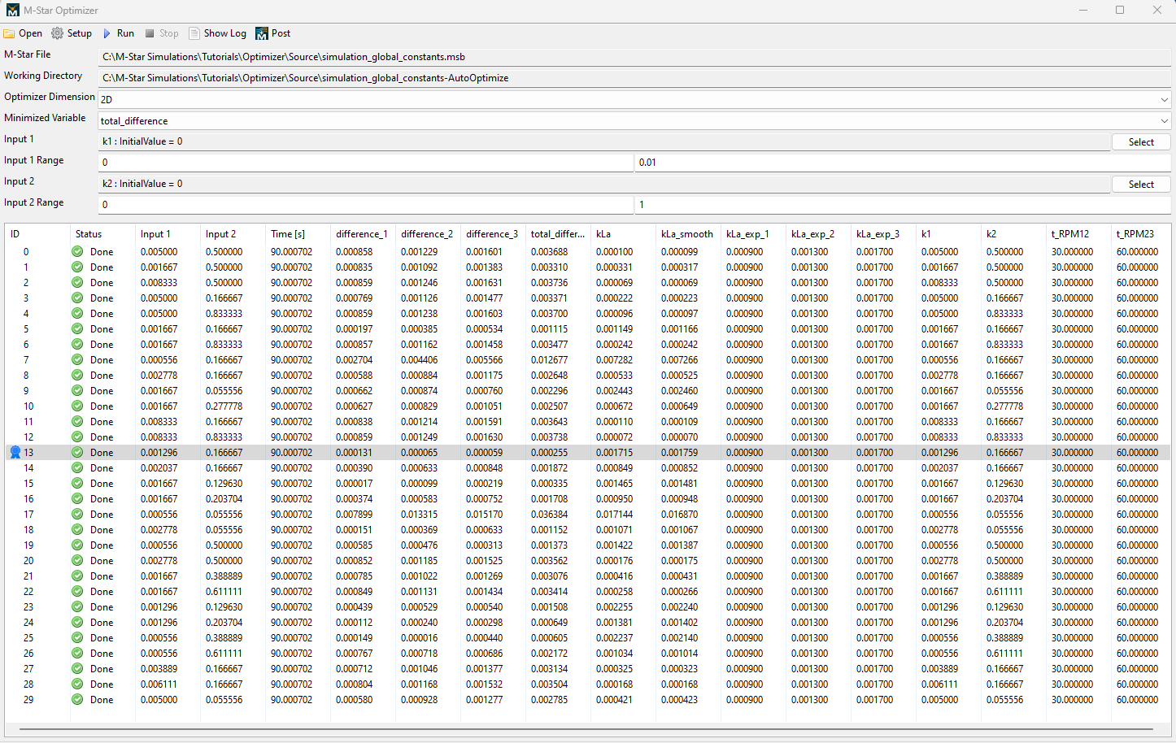Click the Input 2 Range minimum field
Viewport: 1176px width, 743px height.
(366, 205)
